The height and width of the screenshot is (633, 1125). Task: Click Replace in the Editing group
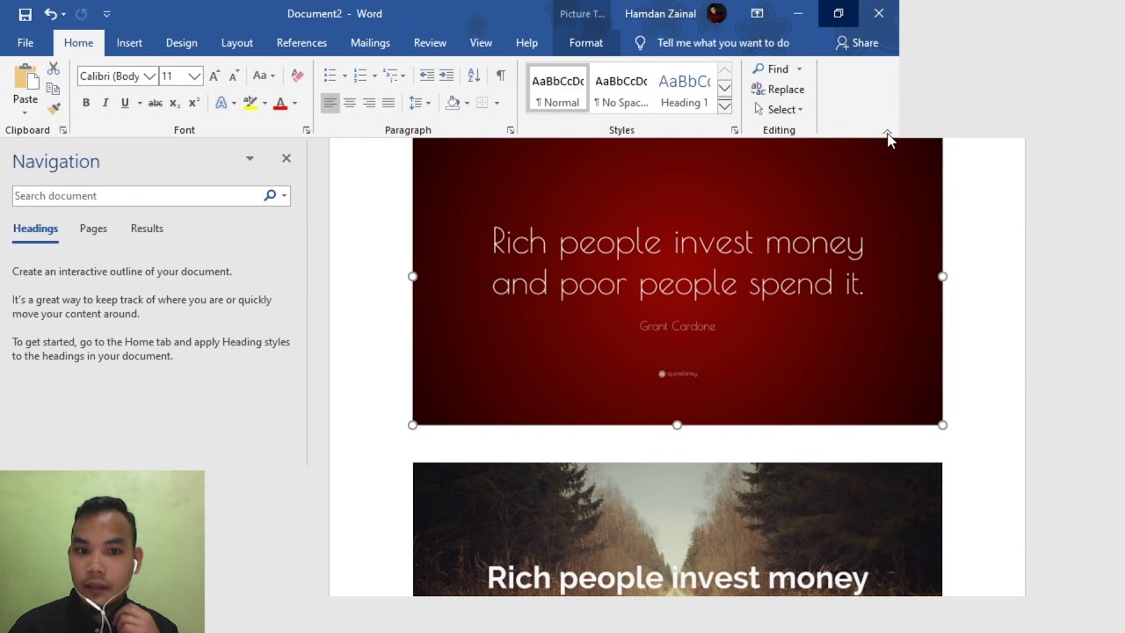778,89
